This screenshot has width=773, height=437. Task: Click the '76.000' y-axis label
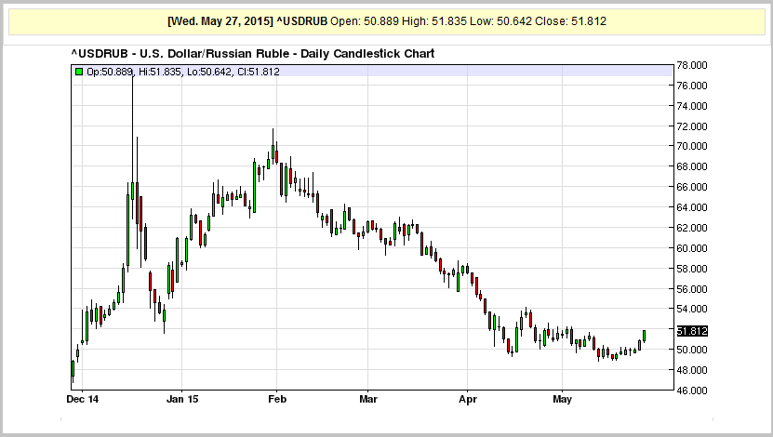click(x=692, y=86)
